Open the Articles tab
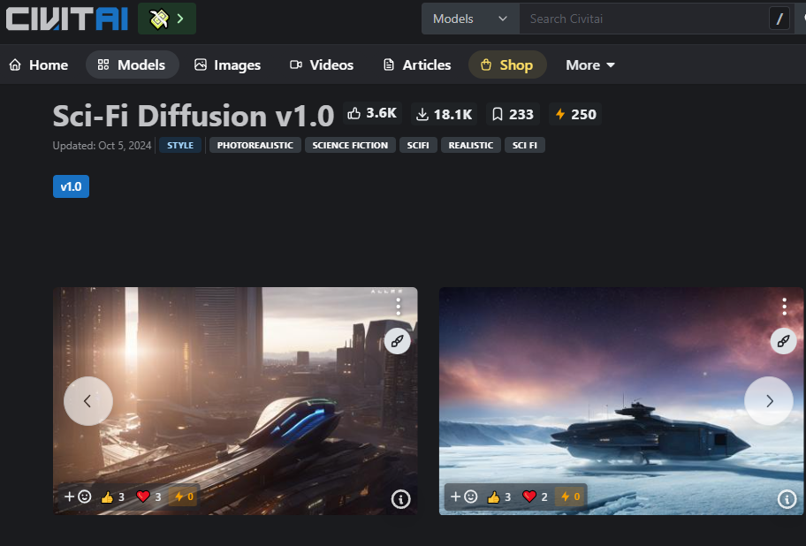Viewport: 806px width, 546px height. 417,64
